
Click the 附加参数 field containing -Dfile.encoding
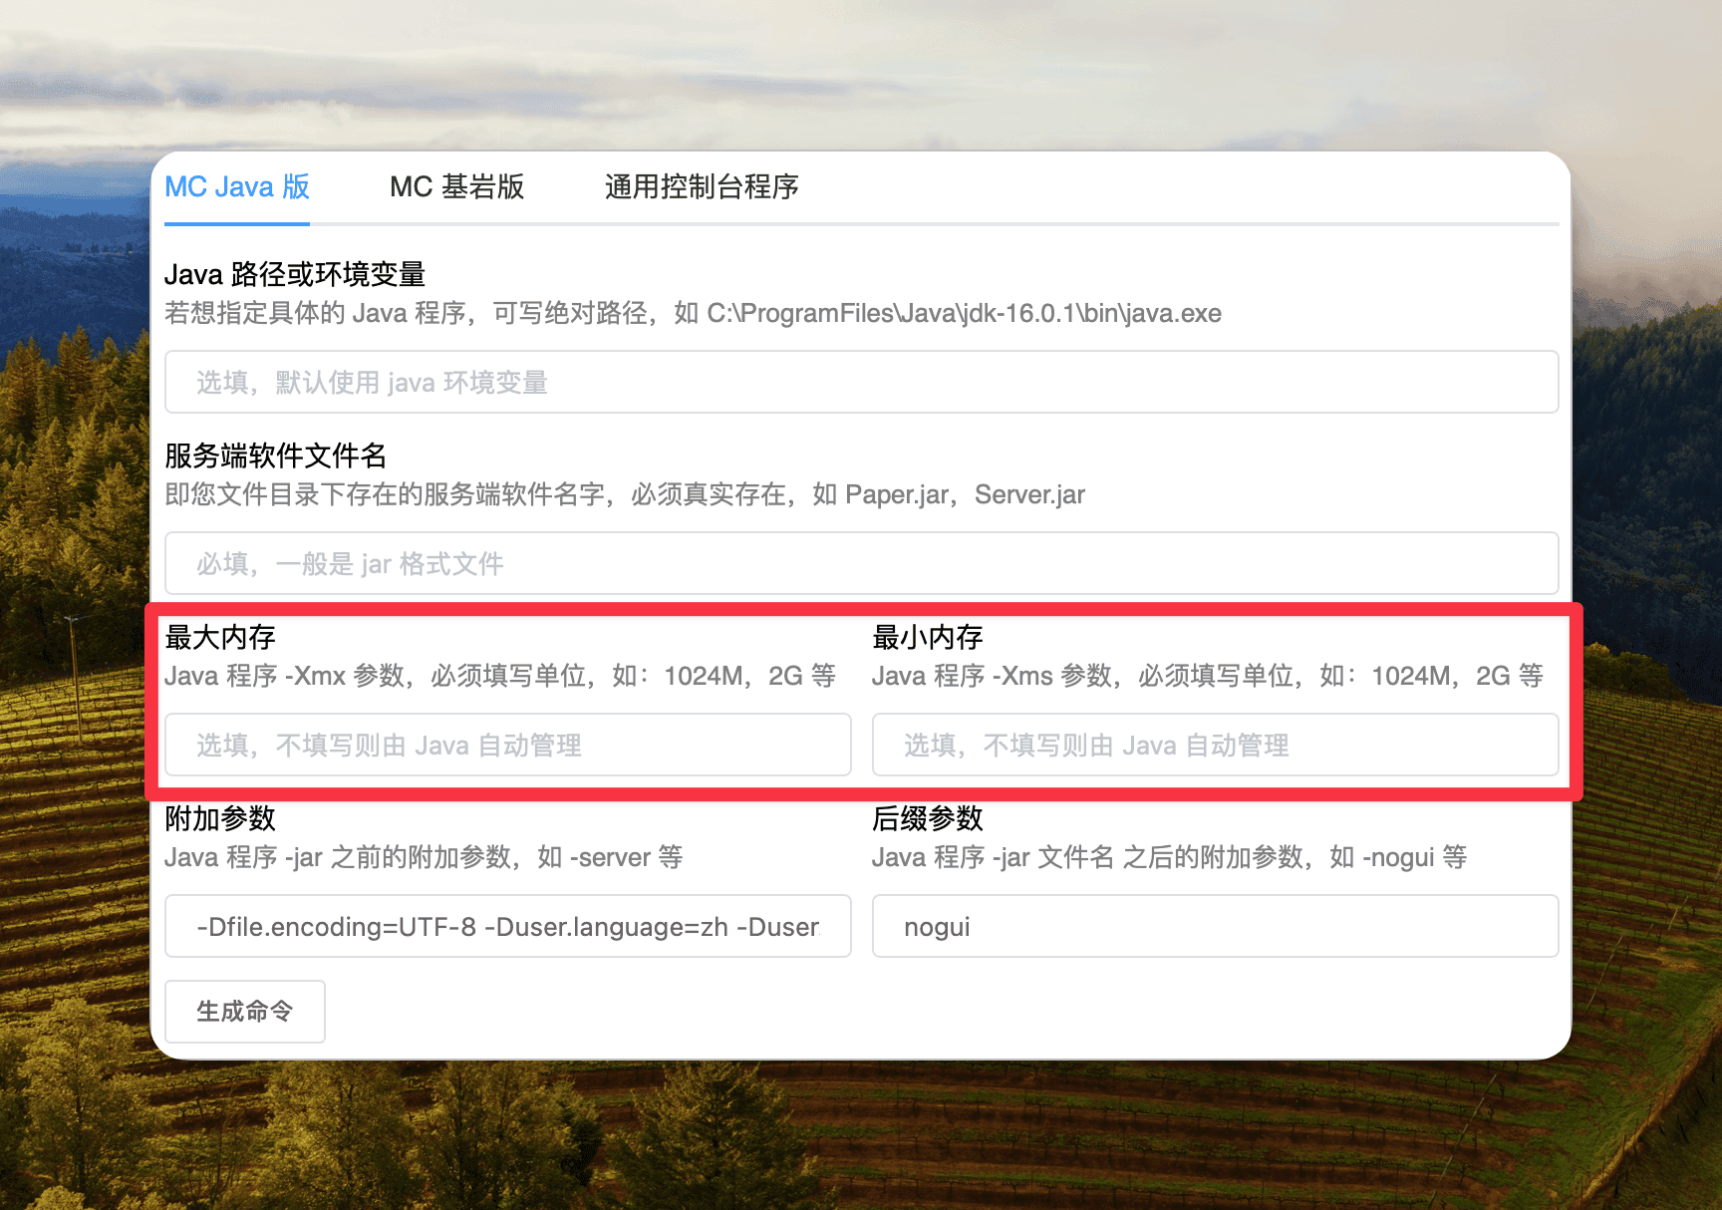(507, 926)
